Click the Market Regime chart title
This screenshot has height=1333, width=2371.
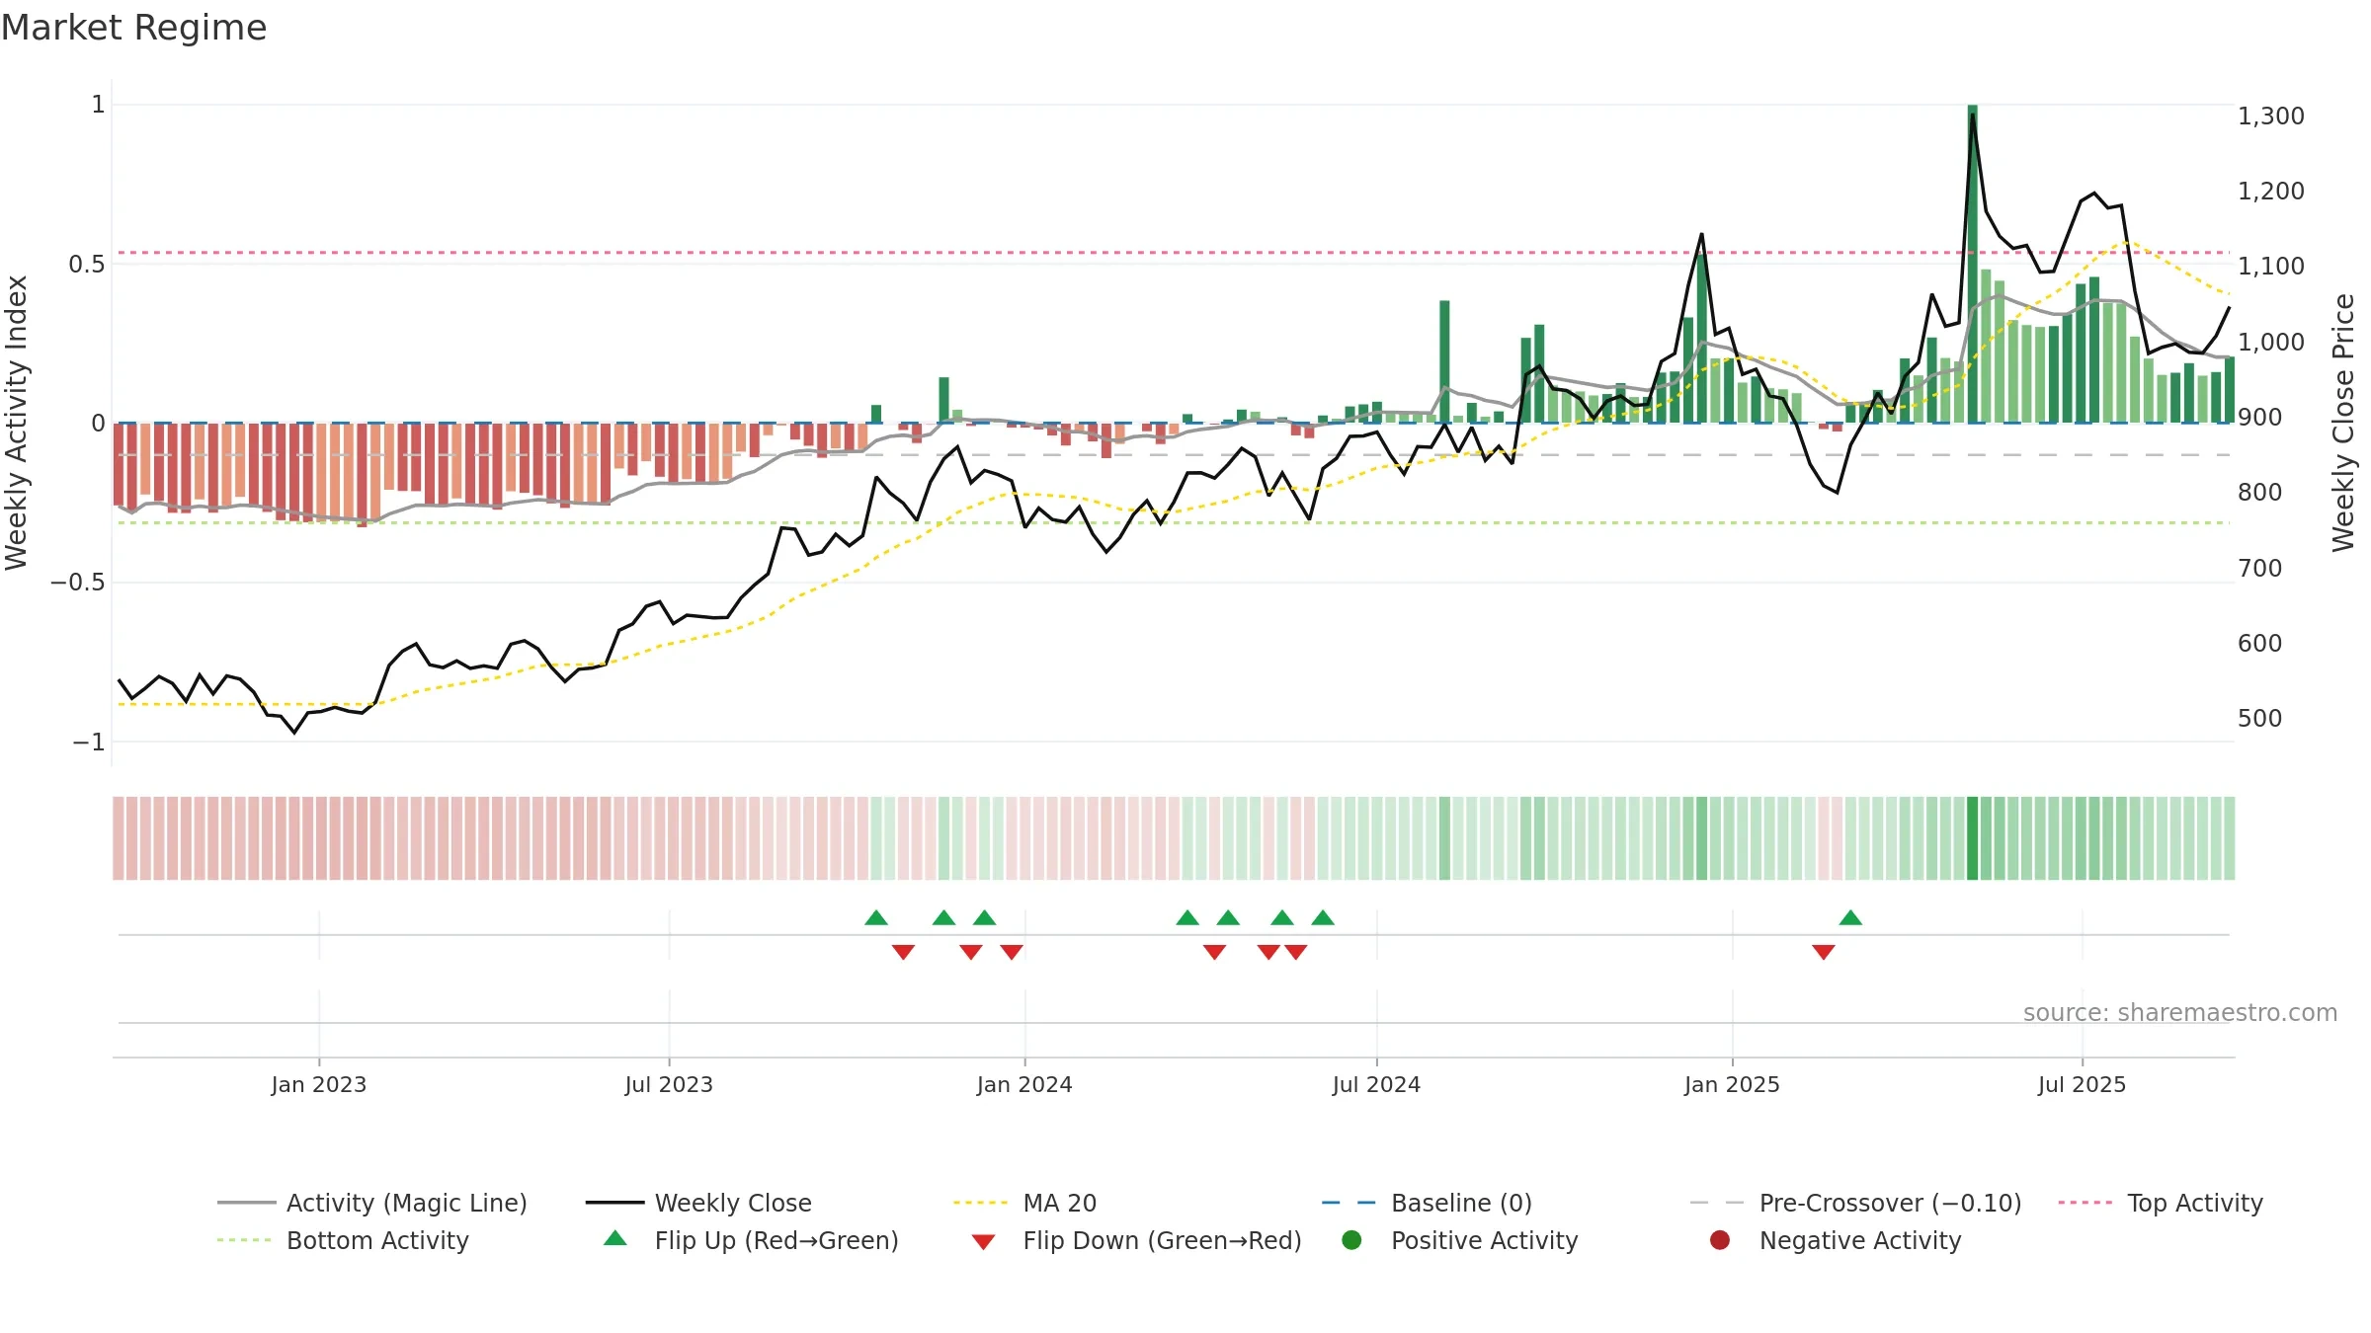point(133,28)
